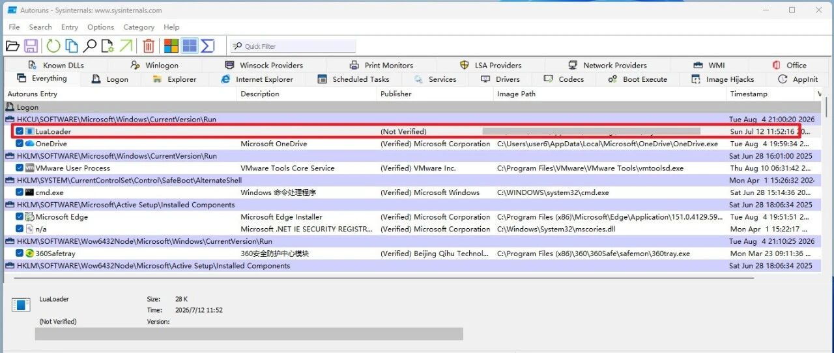
Task: Switch to the Explorer tab
Action: point(174,79)
